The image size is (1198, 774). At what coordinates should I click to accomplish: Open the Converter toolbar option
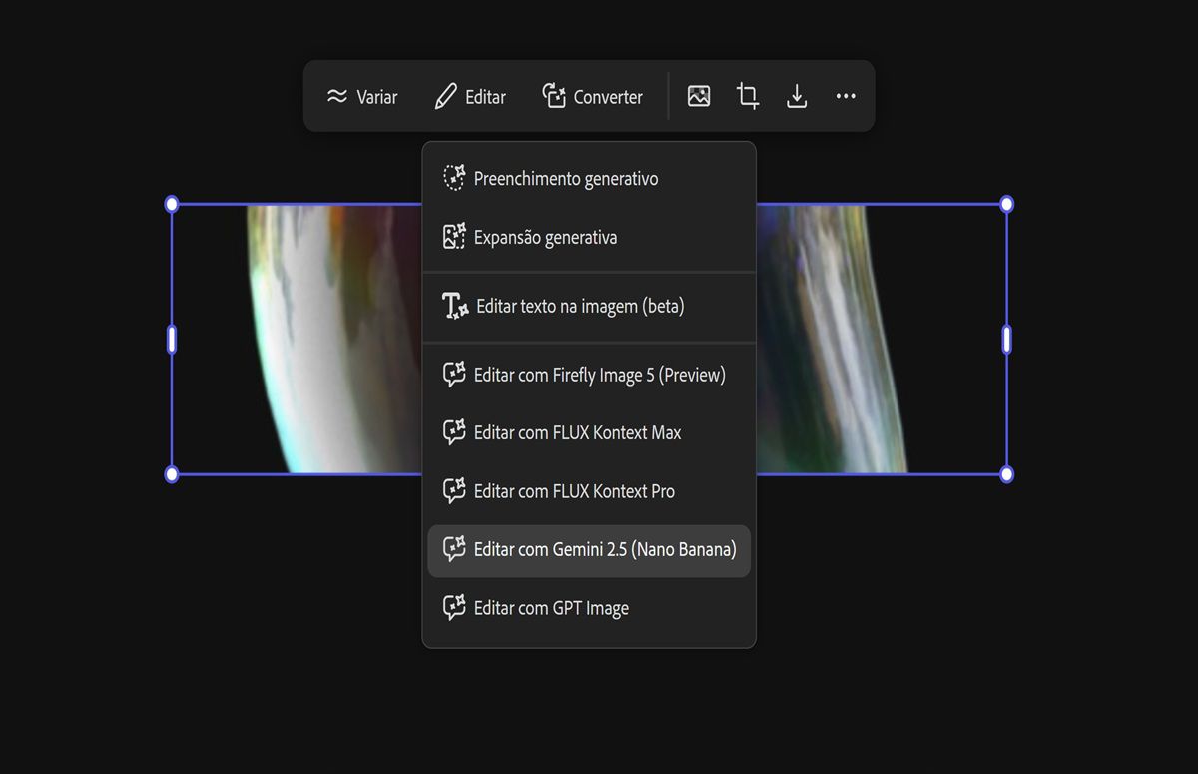[x=592, y=97]
